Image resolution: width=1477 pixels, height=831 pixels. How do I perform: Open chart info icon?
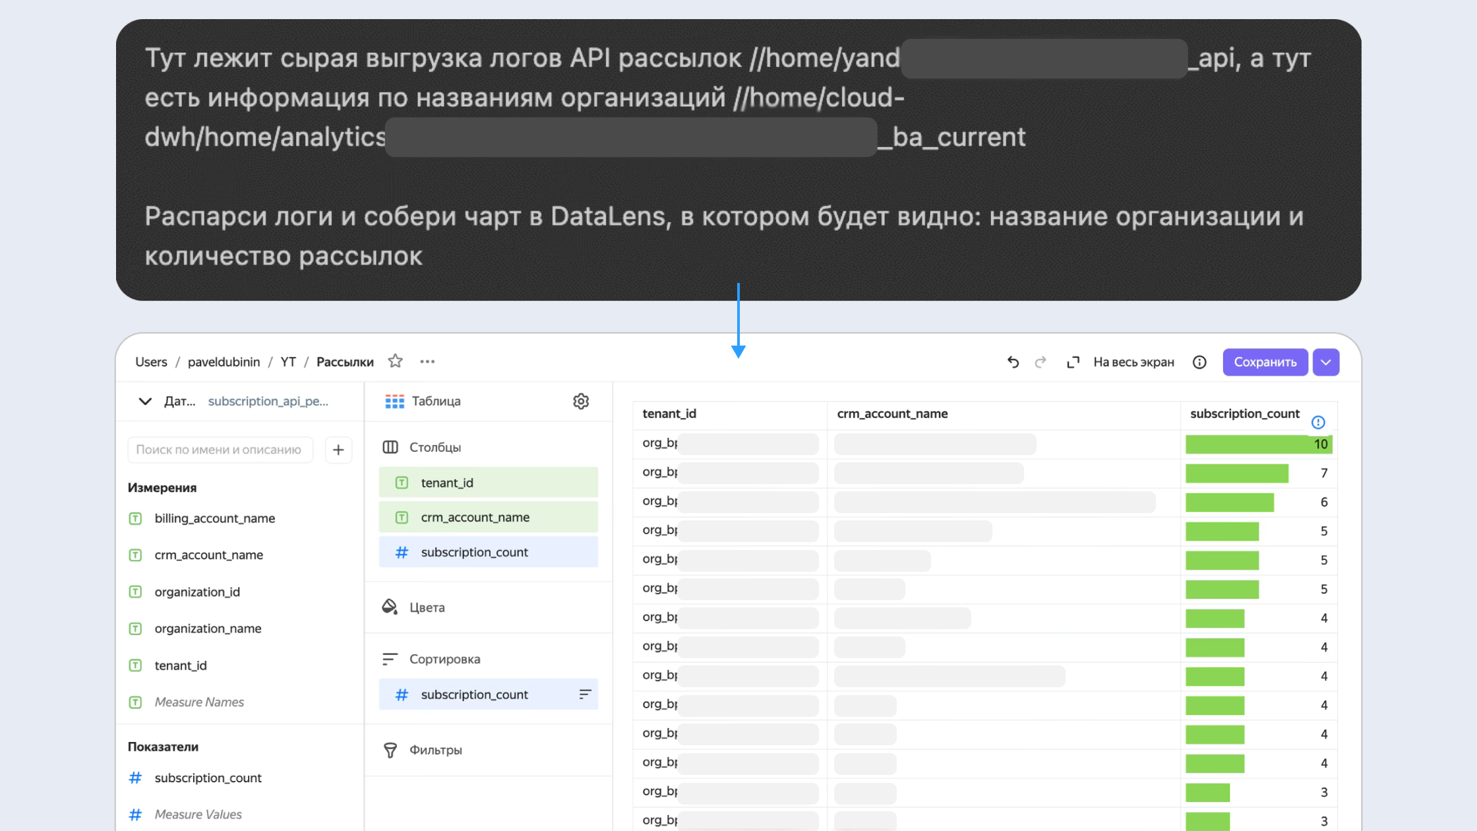point(1199,362)
